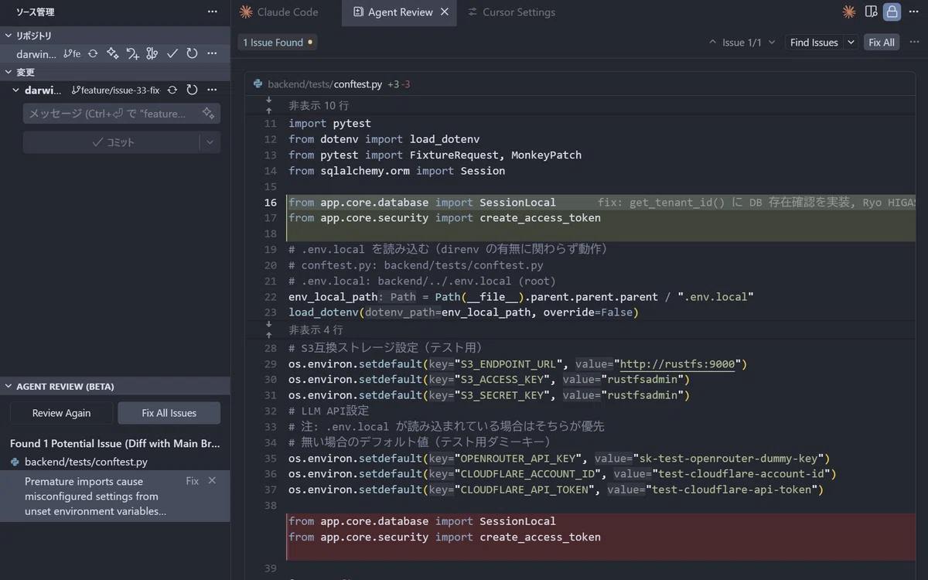Open the ソース管理 panel more-actions menu
928x580 pixels.
212,12
